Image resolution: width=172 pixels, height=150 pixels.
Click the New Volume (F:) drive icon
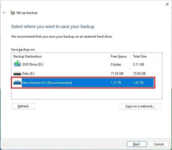17,83
